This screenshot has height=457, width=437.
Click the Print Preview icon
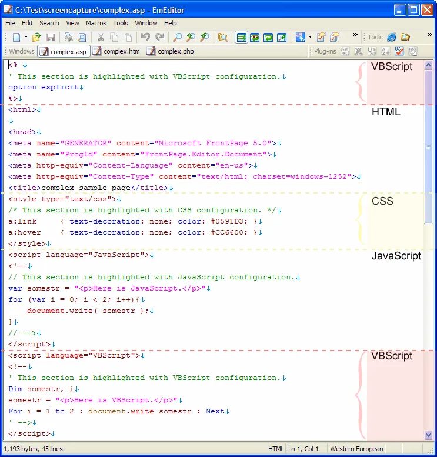pyautogui.click(x=82, y=37)
